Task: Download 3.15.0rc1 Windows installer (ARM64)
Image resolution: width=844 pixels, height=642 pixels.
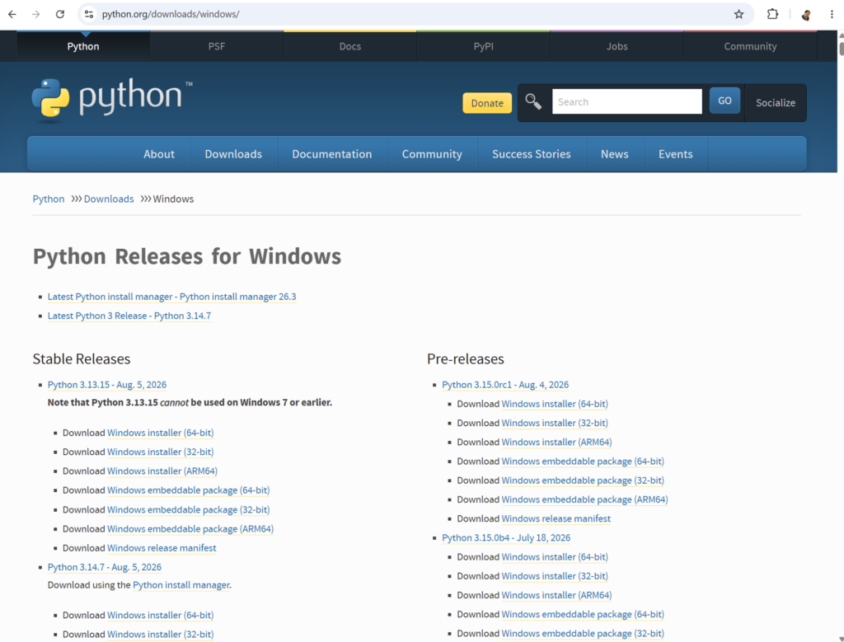Action: pos(556,442)
